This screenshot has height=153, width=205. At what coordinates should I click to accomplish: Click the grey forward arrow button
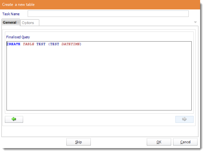tap(184, 119)
